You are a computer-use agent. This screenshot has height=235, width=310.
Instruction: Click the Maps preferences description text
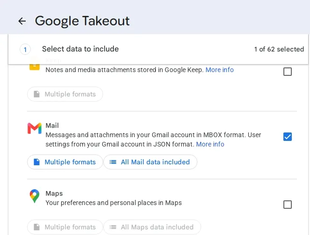(x=113, y=203)
